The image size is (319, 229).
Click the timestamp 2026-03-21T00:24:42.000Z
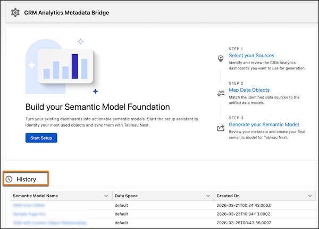tap(244, 205)
